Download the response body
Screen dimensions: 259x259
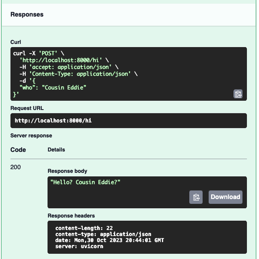[225, 197]
